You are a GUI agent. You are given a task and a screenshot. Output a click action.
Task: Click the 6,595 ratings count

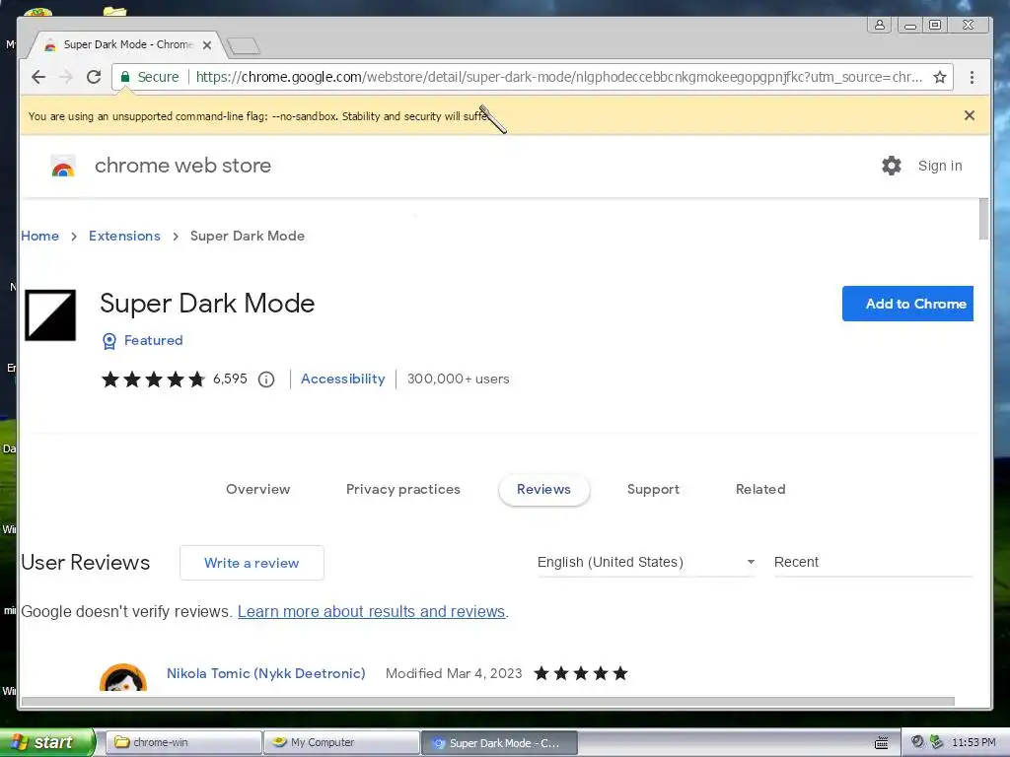pos(230,379)
